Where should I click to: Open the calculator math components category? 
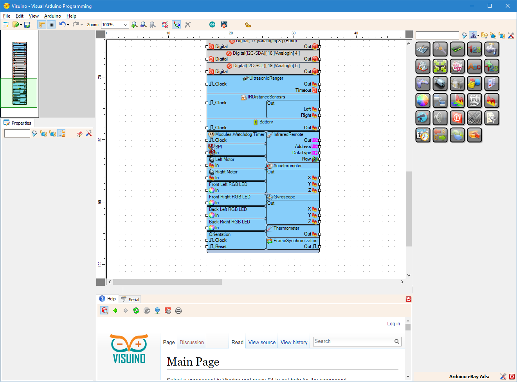423,49
